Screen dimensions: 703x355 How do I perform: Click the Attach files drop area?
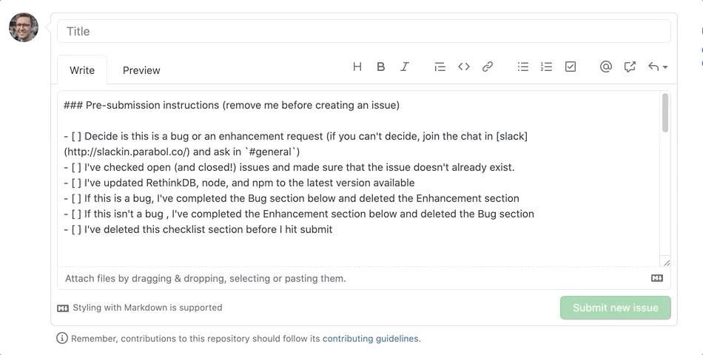(x=363, y=278)
